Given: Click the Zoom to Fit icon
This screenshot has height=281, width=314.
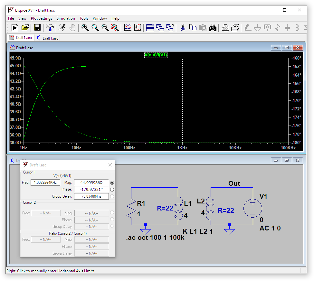Looking at the screenshot, I should tap(115, 28).
